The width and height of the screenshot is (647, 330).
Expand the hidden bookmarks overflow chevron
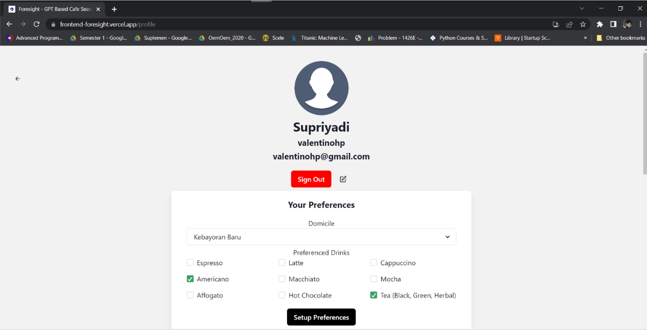pyautogui.click(x=585, y=38)
